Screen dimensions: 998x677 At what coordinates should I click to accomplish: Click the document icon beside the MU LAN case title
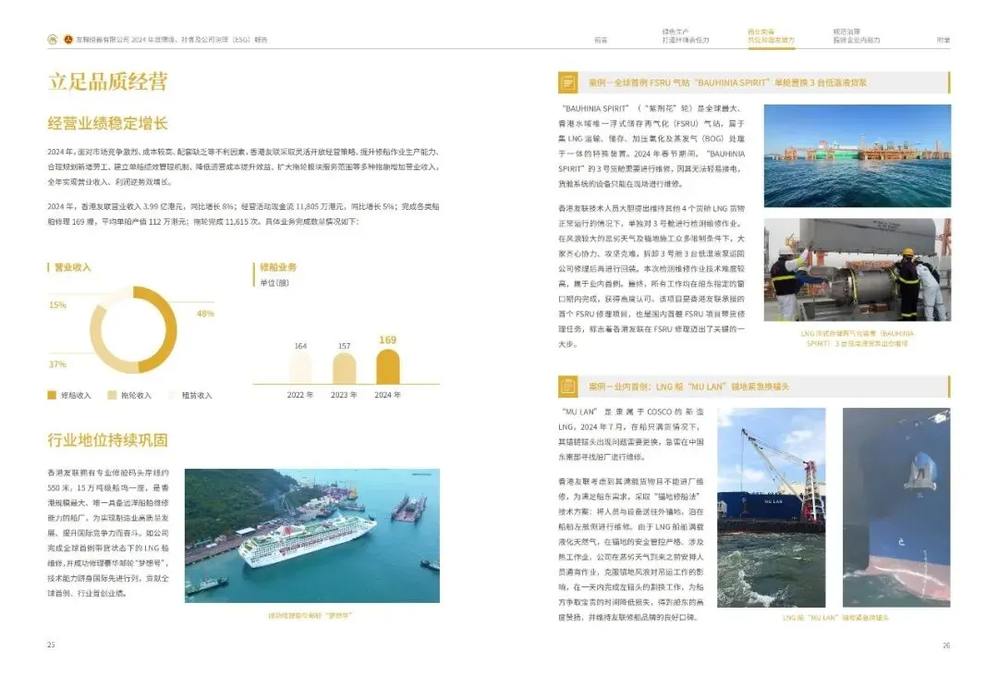click(567, 387)
